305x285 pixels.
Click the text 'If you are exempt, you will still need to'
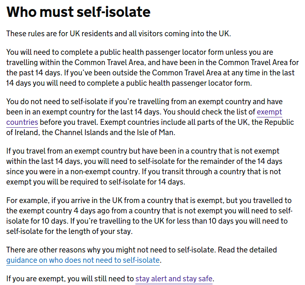point(70,278)
